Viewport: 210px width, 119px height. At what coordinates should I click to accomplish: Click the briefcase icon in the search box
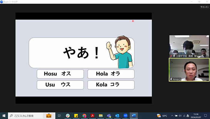(x=49, y=116)
